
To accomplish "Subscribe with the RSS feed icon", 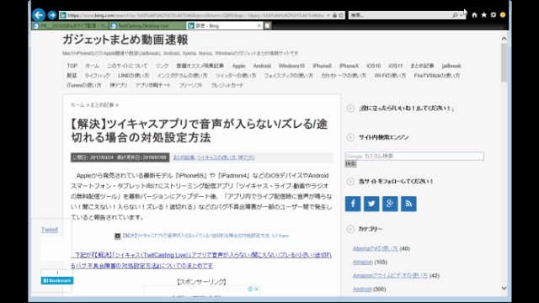I will tap(408, 204).
